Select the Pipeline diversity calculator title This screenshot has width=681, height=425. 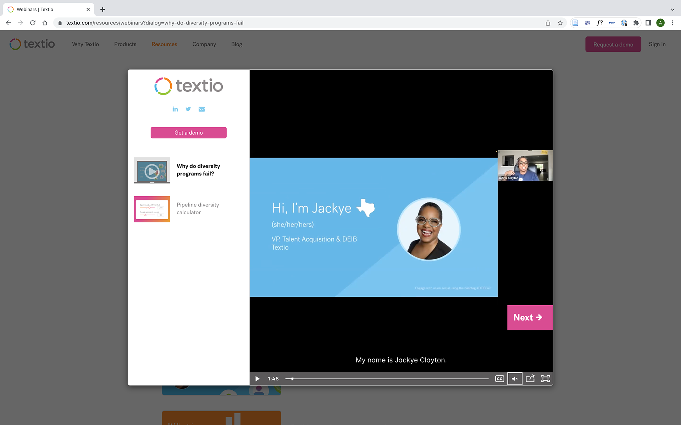(198, 209)
